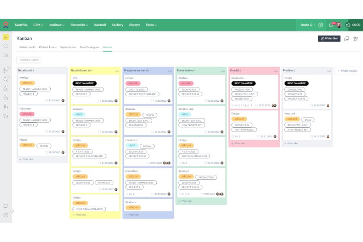Image resolution: width=363 pixels, height=242 pixels.
Task: Click the duplicate windows icon beside Přidat úkol
Action: point(346,39)
